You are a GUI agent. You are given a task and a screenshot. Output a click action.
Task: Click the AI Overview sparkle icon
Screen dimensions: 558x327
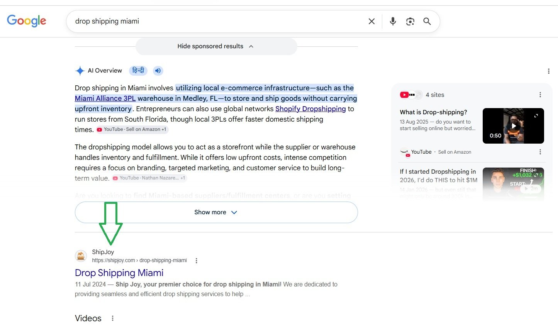(x=80, y=71)
